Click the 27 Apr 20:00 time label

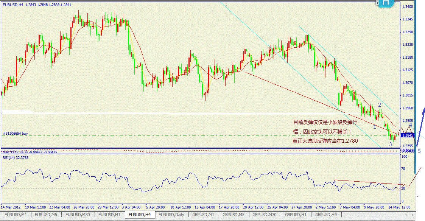(302, 207)
